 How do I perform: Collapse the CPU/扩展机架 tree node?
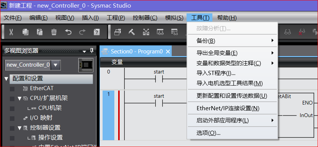pos(19,99)
